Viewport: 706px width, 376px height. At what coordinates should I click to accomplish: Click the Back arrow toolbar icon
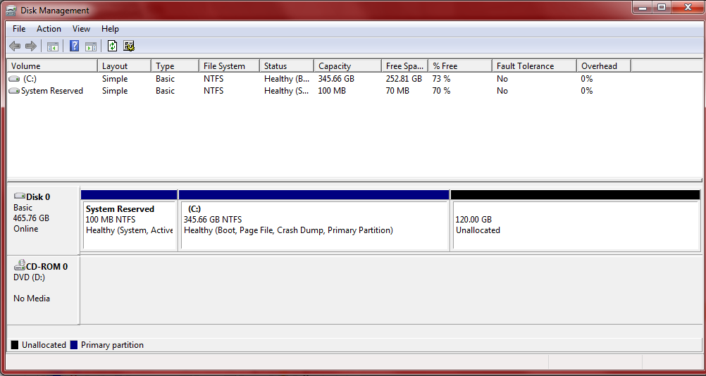click(15, 46)
